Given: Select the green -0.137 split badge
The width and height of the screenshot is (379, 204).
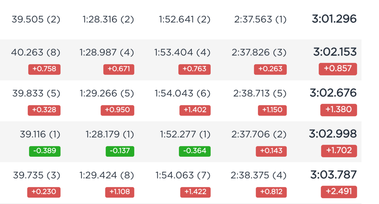Looking at the screenshot, I should (x=120, y=151).
